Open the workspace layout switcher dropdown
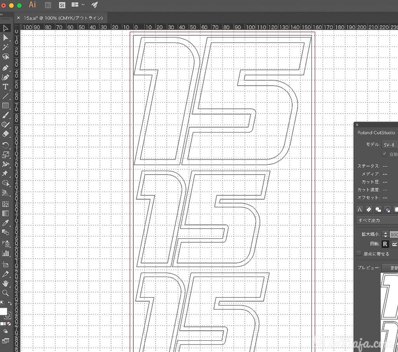 click(x=78, y=5)
